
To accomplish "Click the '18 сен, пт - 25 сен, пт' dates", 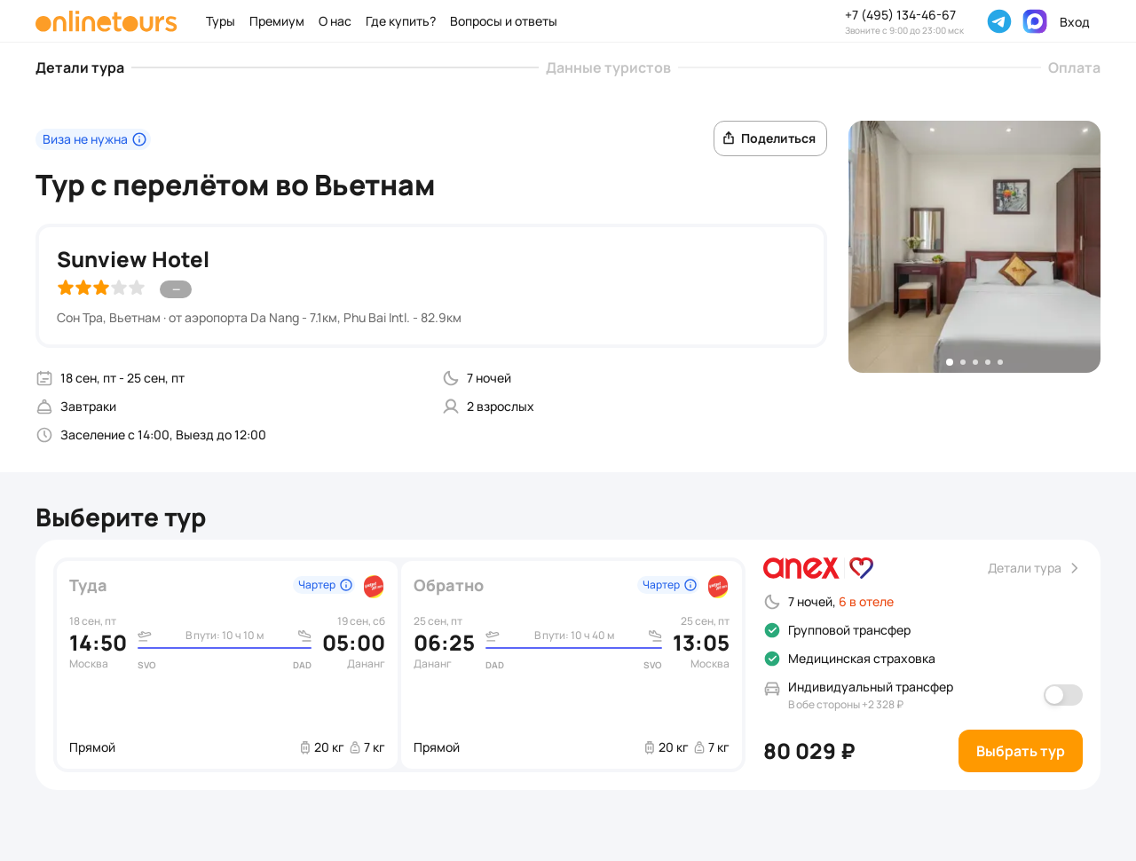I will [x=122, y=378].
